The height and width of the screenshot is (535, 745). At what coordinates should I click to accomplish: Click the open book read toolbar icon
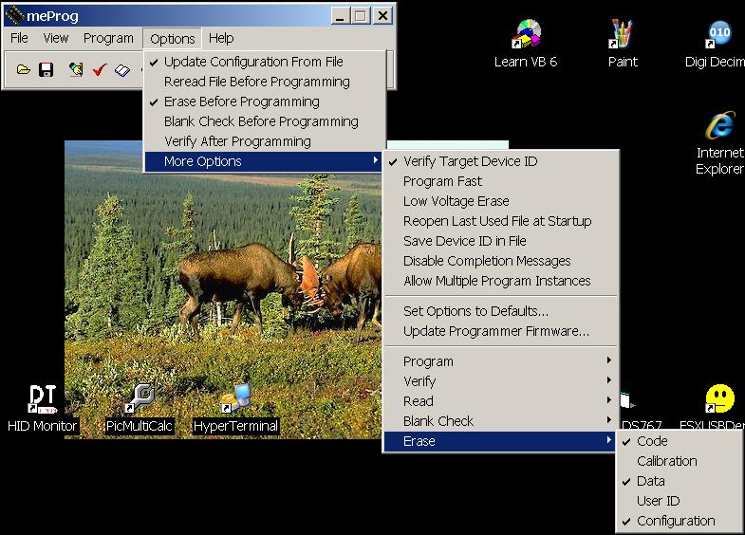[x=122, y=70]
